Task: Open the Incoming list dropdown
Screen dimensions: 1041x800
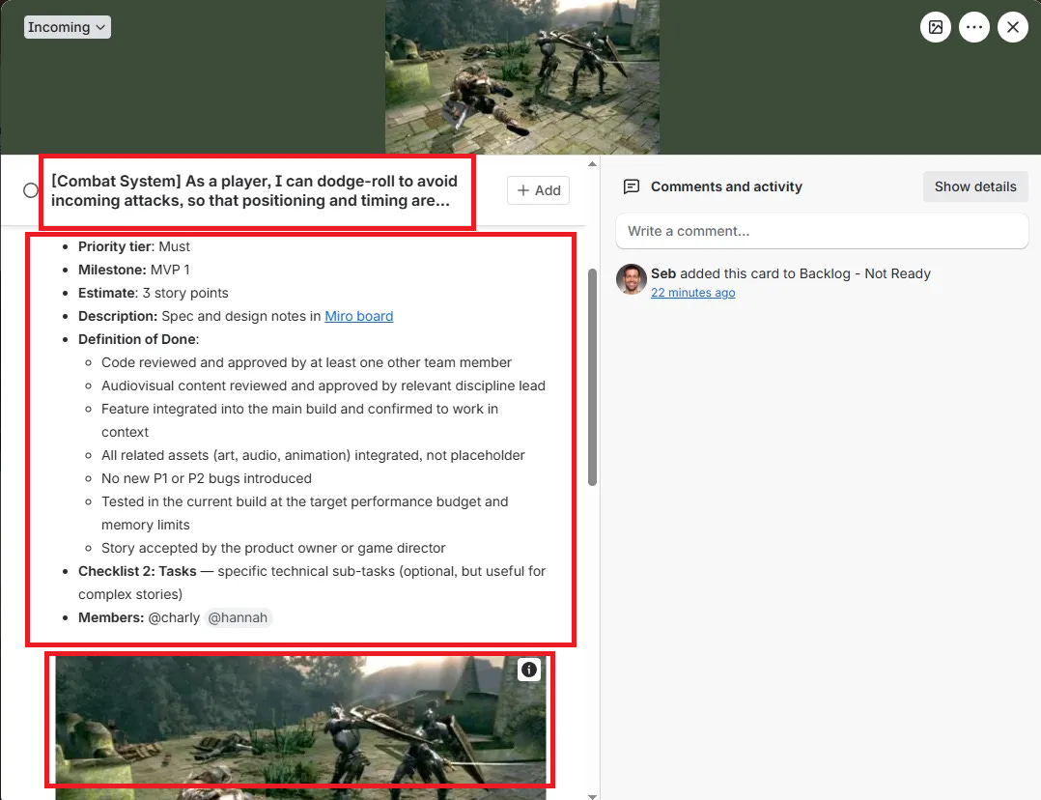Action: [67, 27]
